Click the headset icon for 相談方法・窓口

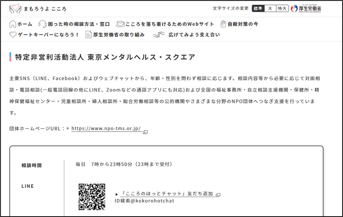click(x=42, y=24)
